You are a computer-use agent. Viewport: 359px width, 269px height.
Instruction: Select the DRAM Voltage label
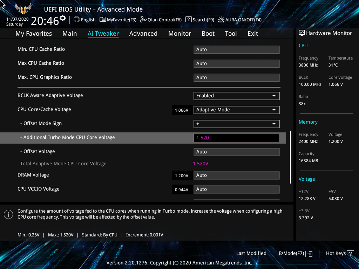(x=33, y=175)
